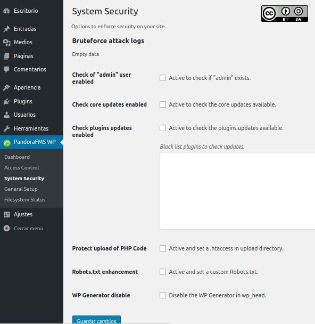Tick the check core updates available checkbox

(x=163, y=104)
